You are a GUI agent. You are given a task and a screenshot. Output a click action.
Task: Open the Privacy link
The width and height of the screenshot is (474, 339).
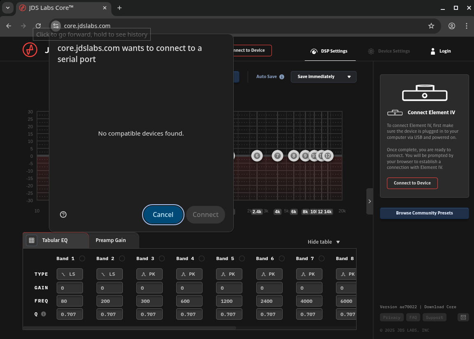click(391, 318)
